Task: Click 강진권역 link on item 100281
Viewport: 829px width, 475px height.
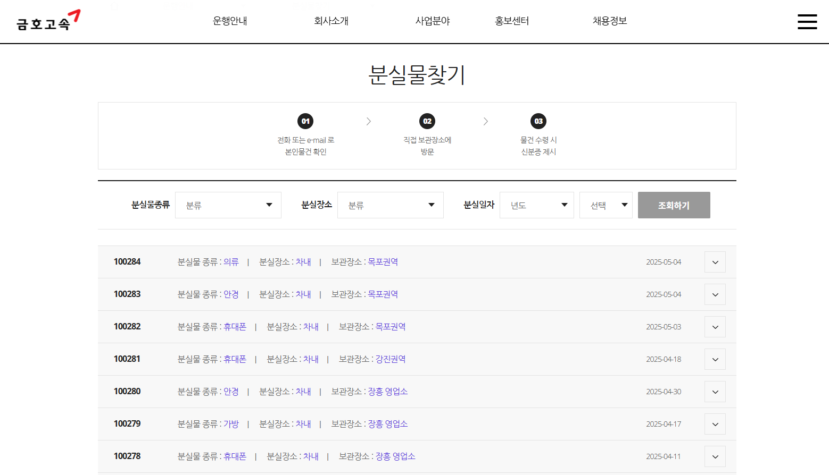Action: (x=389, y=359)
